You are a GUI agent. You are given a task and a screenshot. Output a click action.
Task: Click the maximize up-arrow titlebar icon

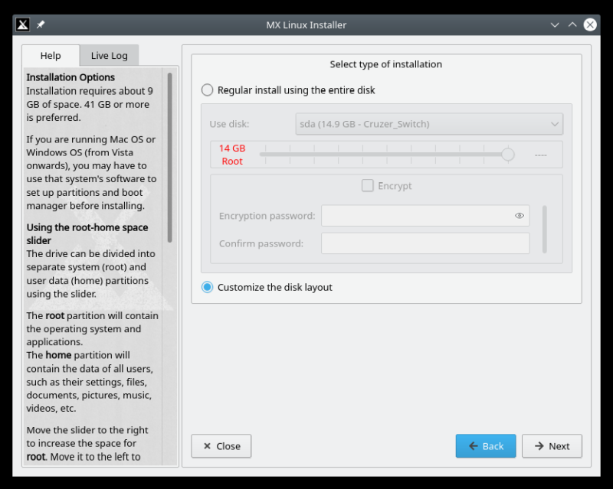click(572, 24)
